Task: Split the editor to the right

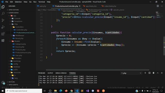Action: (x=158, y=6)
